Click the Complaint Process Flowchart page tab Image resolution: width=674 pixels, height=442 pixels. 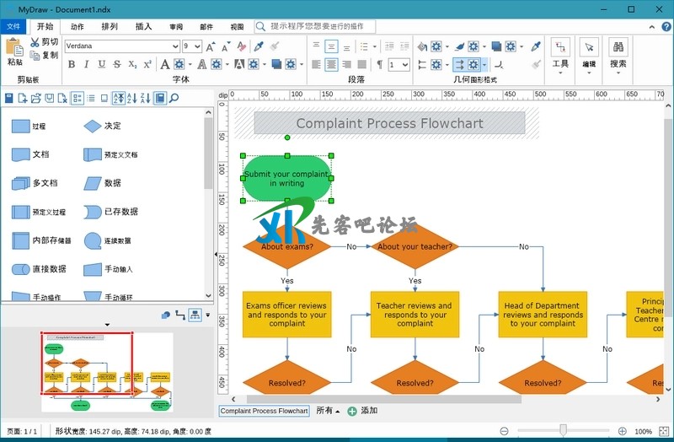[x=264, y=411]
